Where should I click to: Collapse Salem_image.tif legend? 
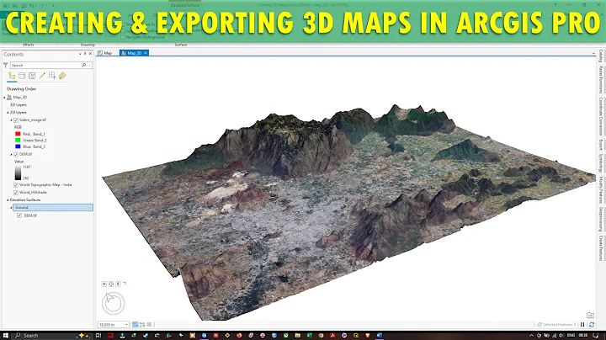coord(11,120)
